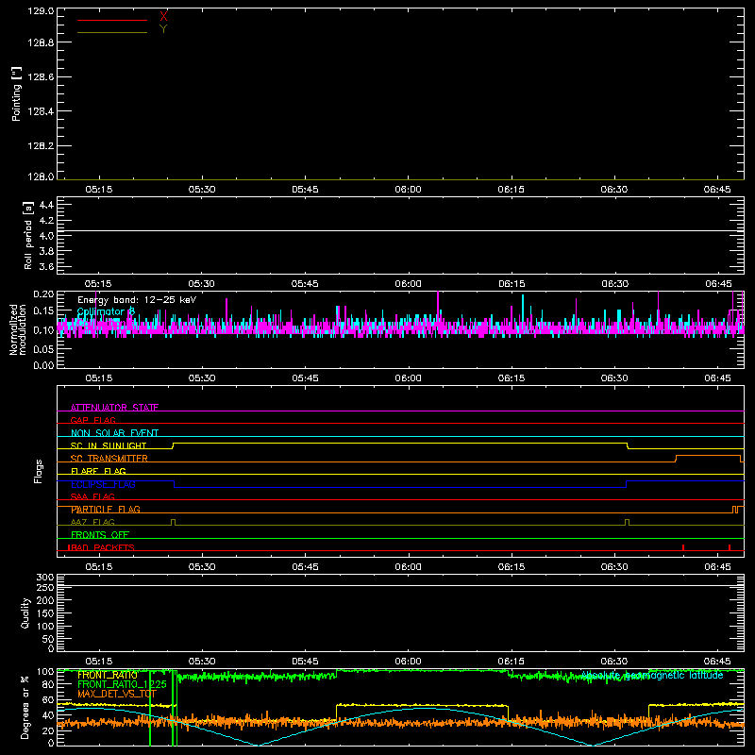Screen dimensions: 755x755
Task: Click the green FRONT_RATIO_1225 legend label
Action: [122, 684]
